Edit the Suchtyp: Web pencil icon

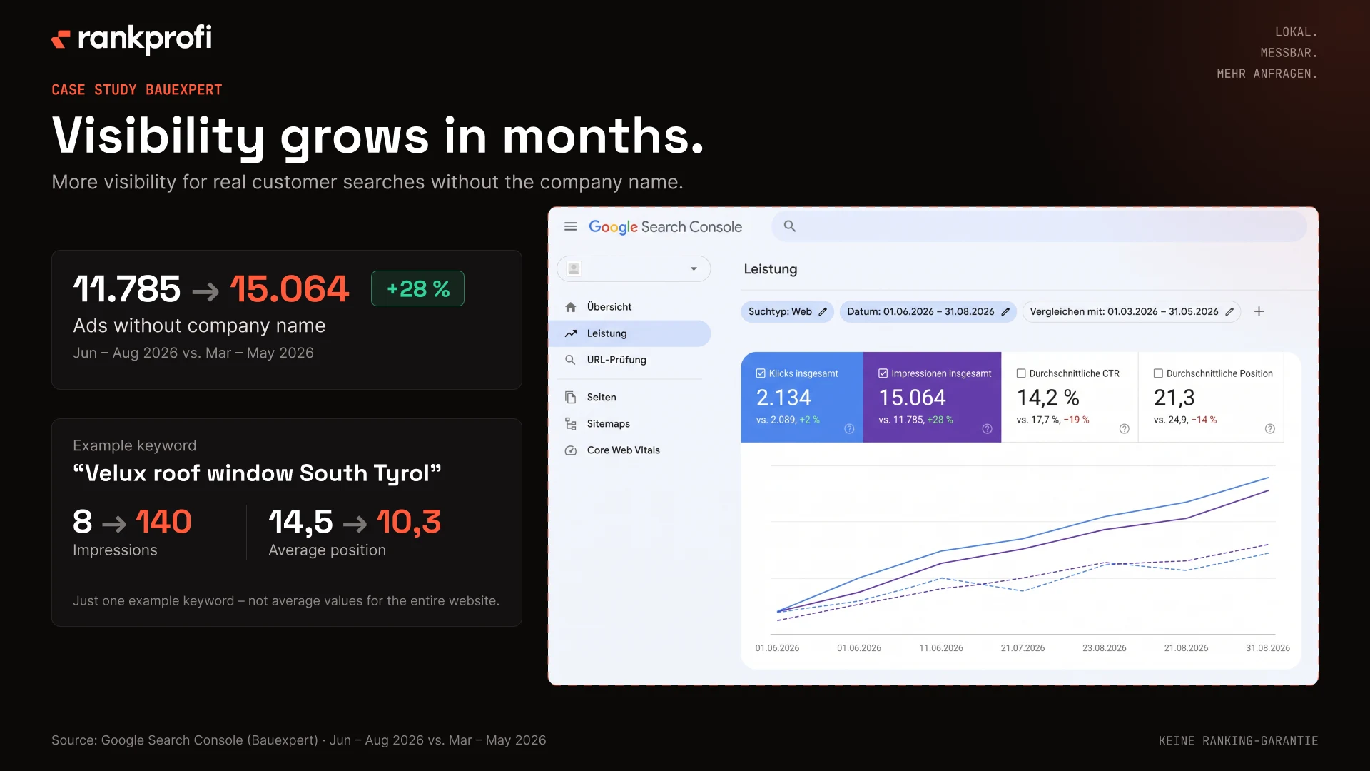822,312
